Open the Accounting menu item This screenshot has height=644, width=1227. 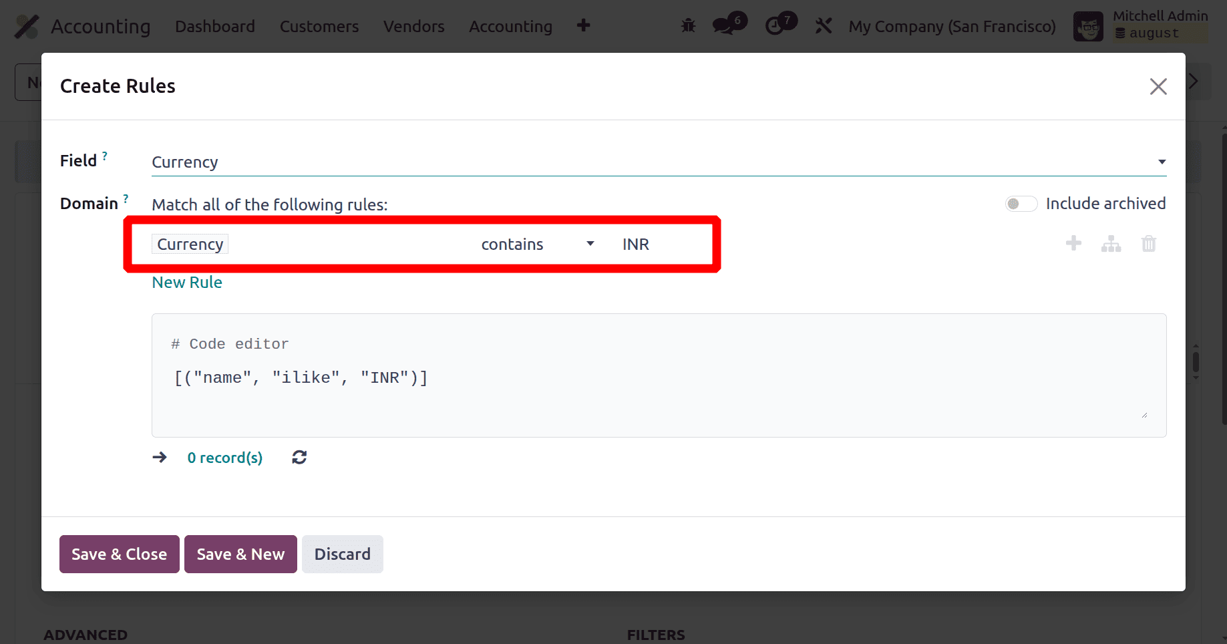(x=511, y=27)
